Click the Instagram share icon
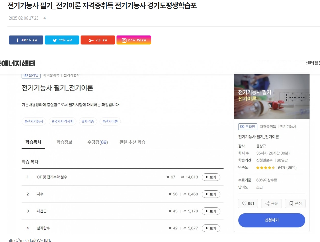The image size is (320, 242). pyautogui.click(x=124, y=40)
